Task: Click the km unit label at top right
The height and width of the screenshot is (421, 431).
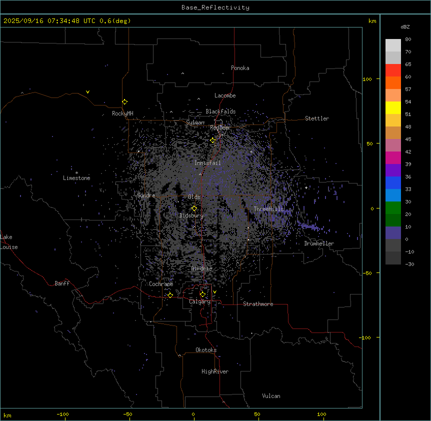Action: tap(372, 21)
